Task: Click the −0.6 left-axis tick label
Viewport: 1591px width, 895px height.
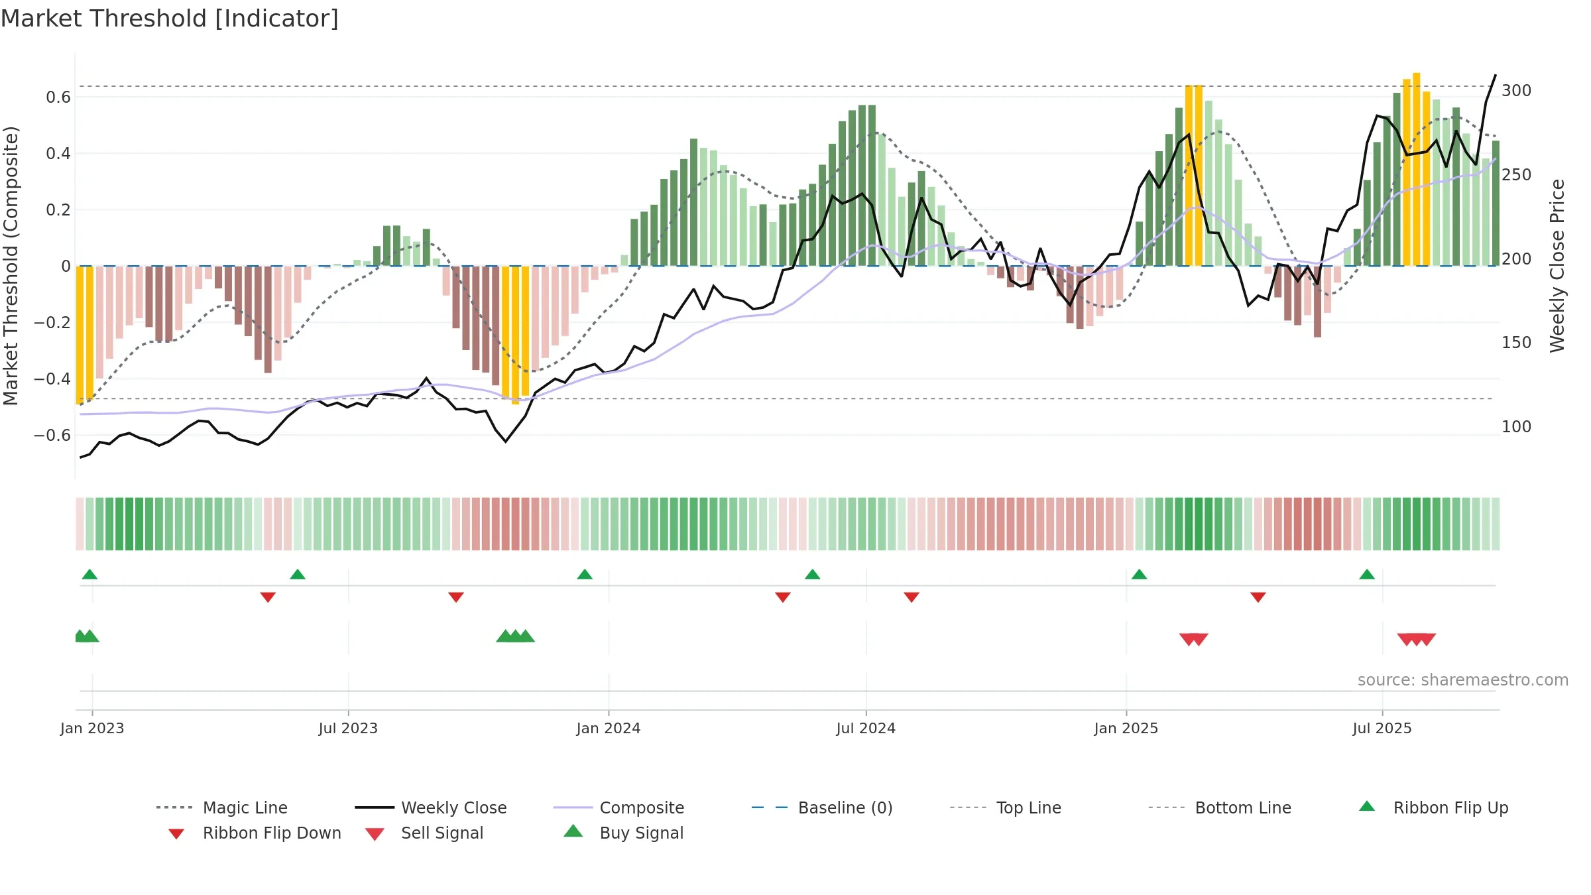Action: 52,436
